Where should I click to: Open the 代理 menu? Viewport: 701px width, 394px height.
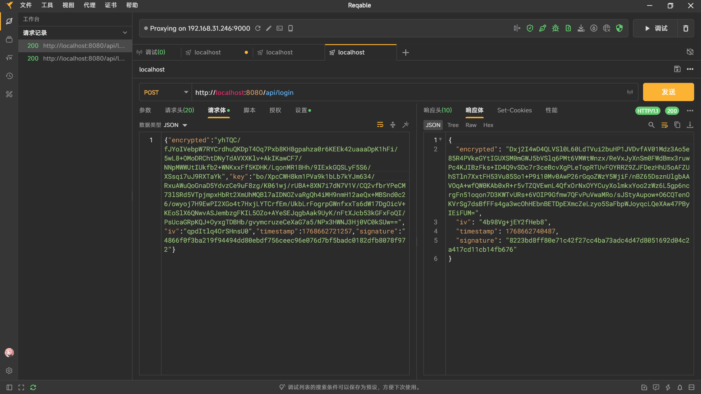point(89,5)
